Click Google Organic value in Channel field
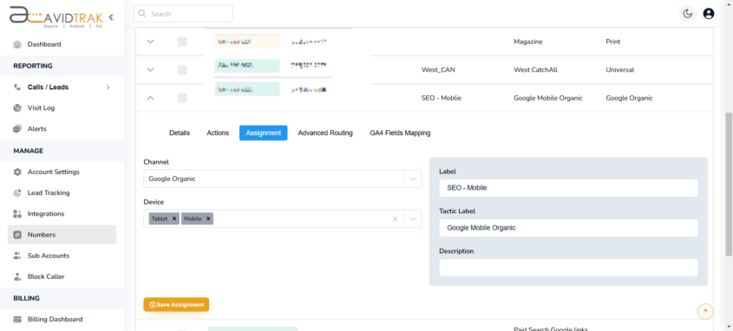 (x=172, y=178)
